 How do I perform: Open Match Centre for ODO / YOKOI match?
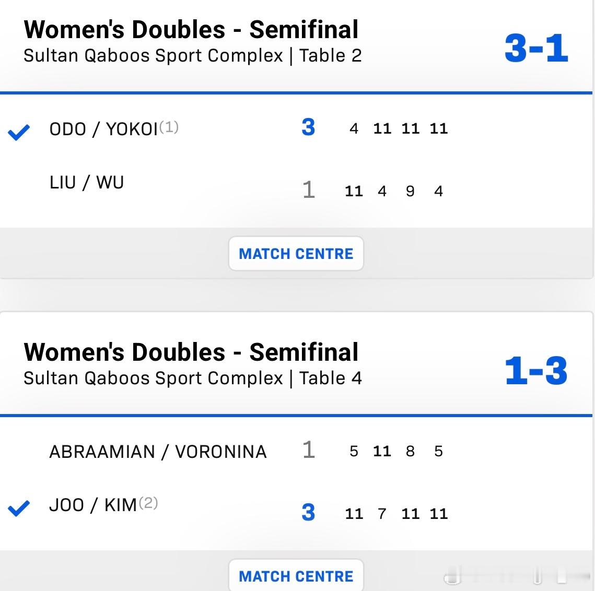point(296,253)
